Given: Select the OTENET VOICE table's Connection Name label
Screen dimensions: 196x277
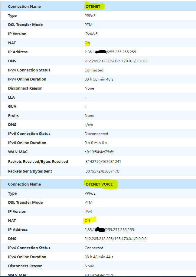Looking at the screenshot, I should pos(24,184).
